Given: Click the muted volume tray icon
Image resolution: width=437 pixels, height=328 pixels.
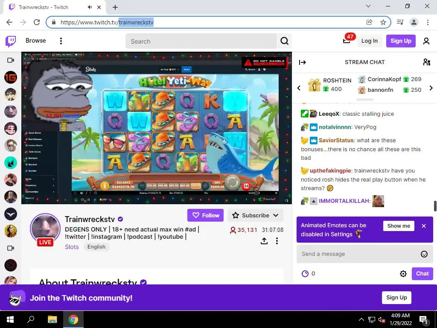Looking at the screenshot, I should pyautogui.click(x=382, y=319).
